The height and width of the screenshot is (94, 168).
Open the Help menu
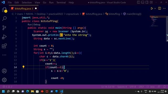pos(71,2)
